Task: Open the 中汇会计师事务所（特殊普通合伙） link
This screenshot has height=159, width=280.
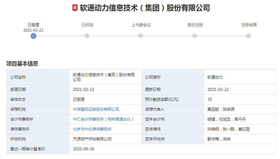Action: click(x=103, y=119)
